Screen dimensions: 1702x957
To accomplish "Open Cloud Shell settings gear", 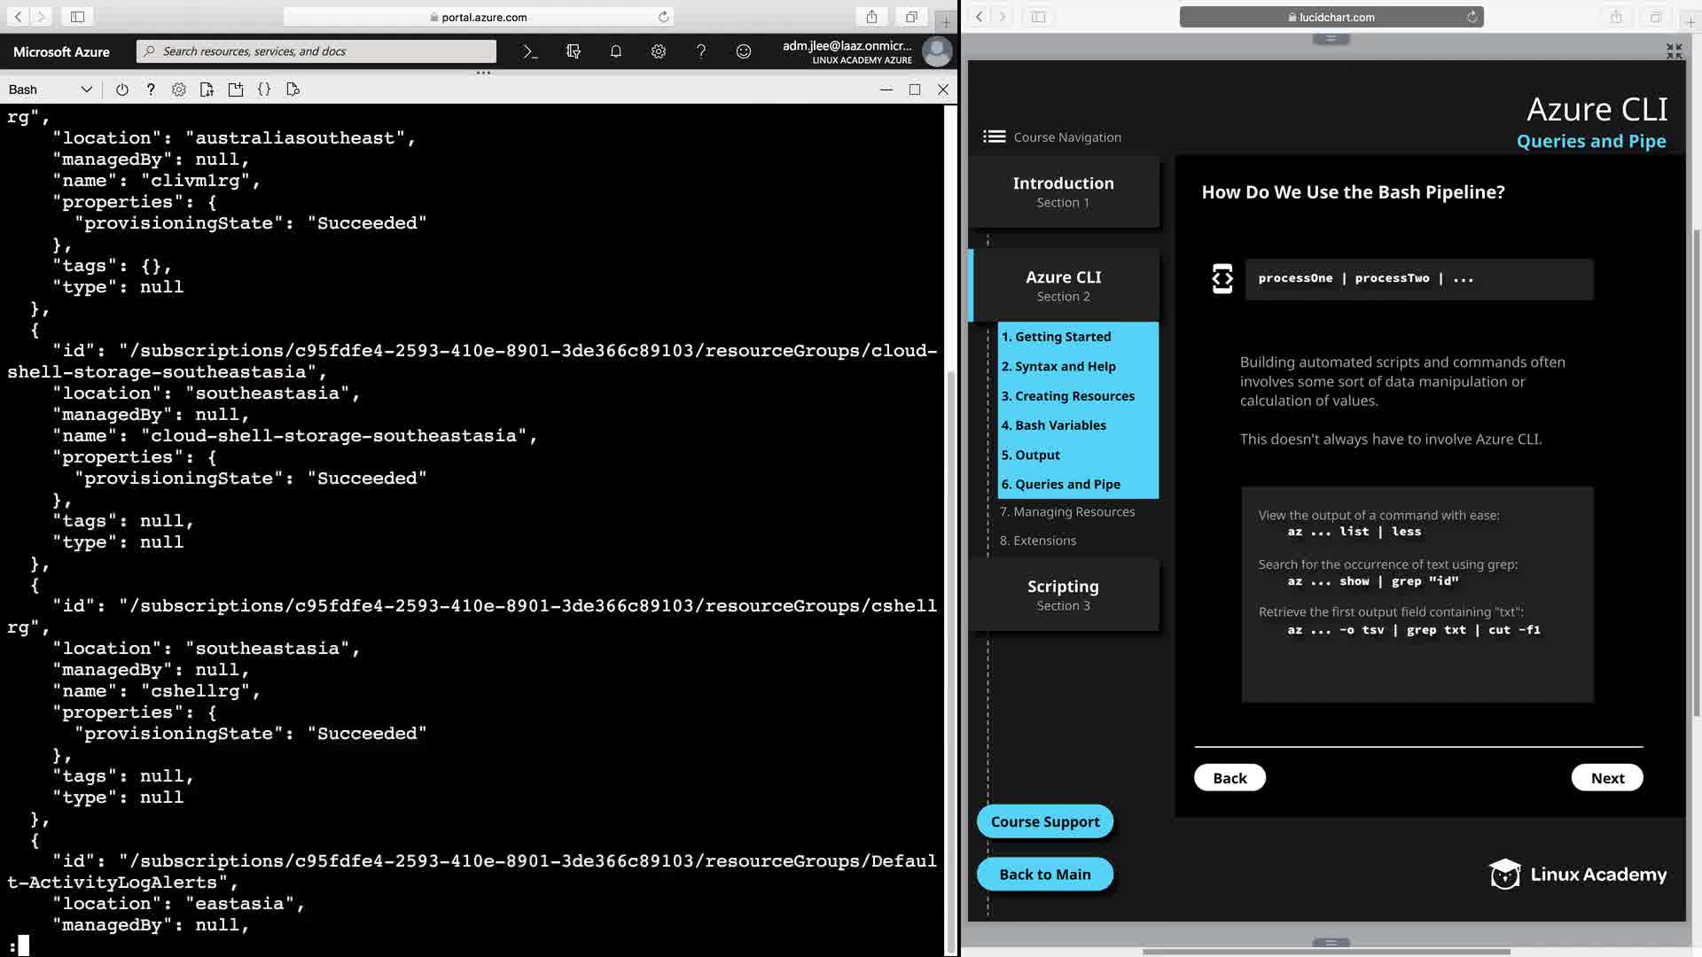I will click(x=179, y=89).
